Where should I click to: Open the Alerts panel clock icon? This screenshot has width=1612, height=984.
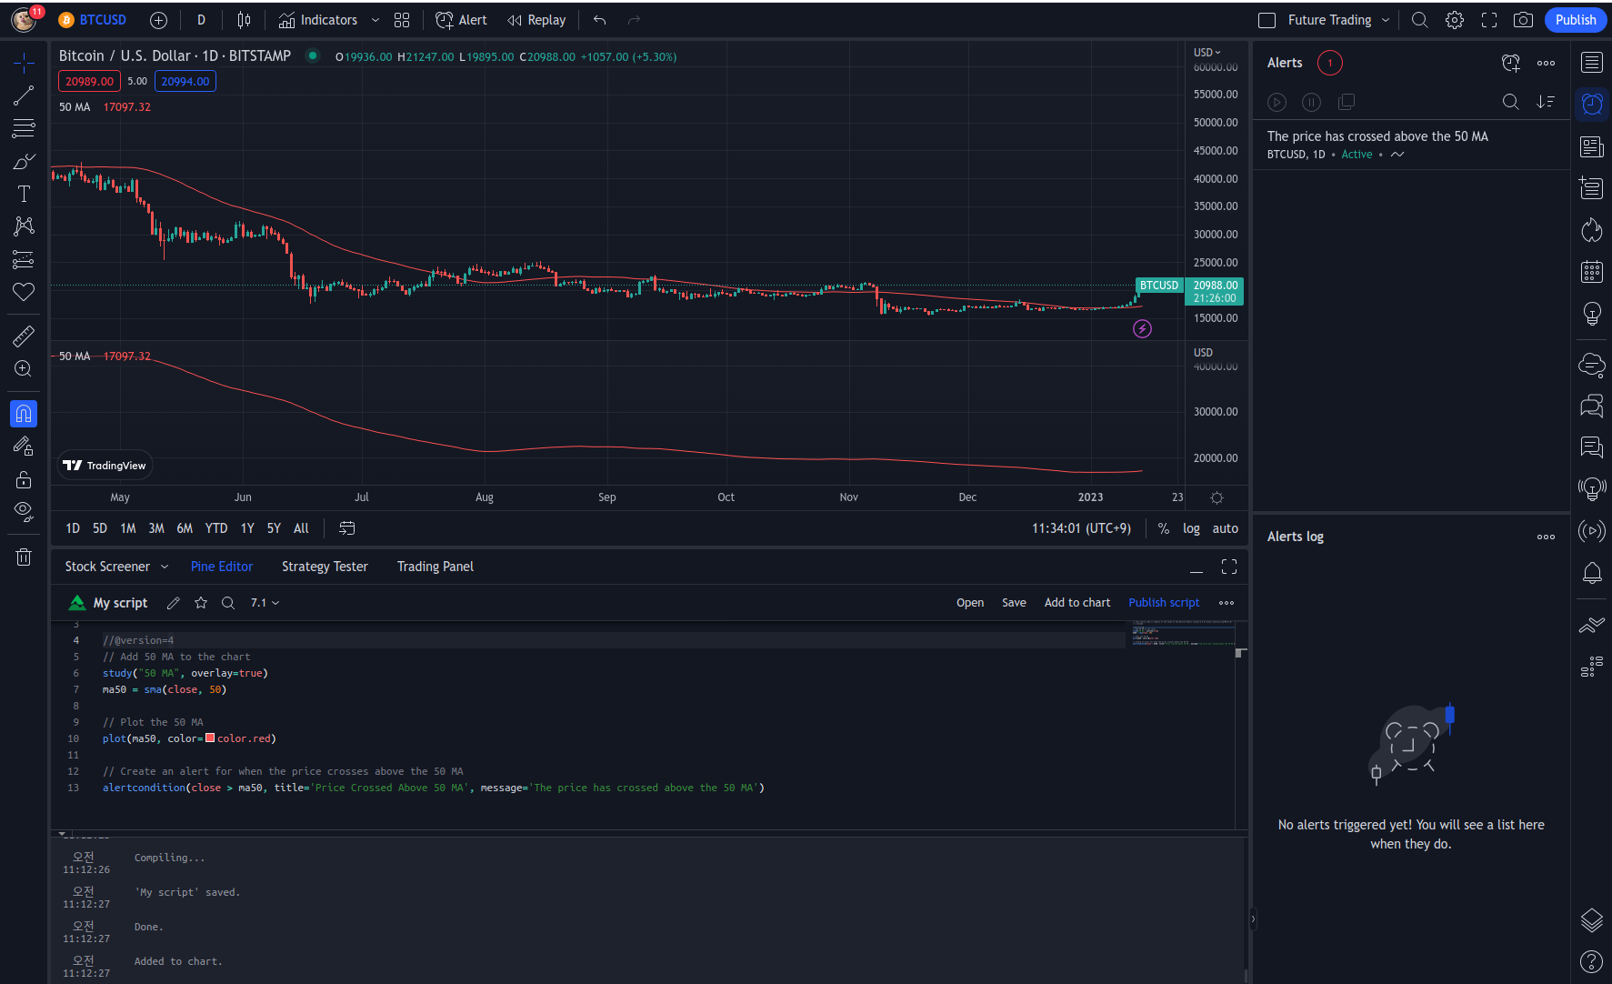(x=1592, y=104)
